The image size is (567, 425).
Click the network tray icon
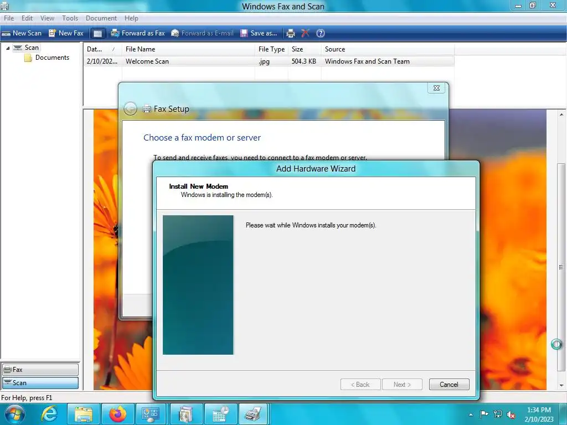tap(498, 414)
